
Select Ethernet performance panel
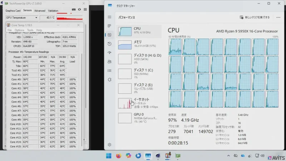point(139,103)
